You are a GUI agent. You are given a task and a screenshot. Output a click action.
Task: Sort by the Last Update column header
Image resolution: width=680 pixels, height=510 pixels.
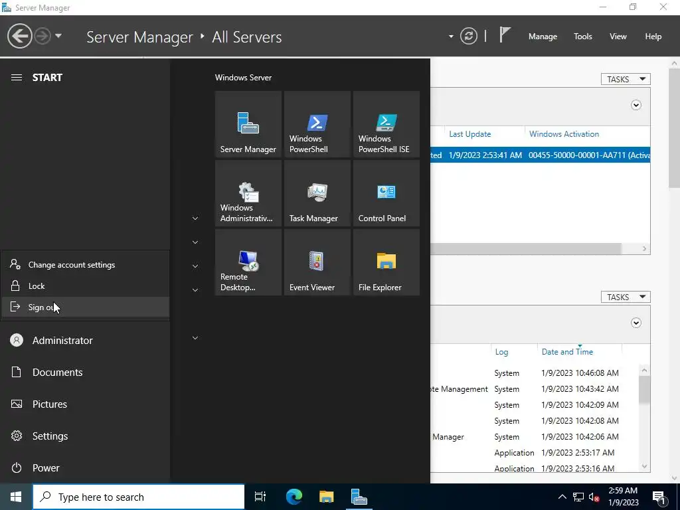pos(469,134)
